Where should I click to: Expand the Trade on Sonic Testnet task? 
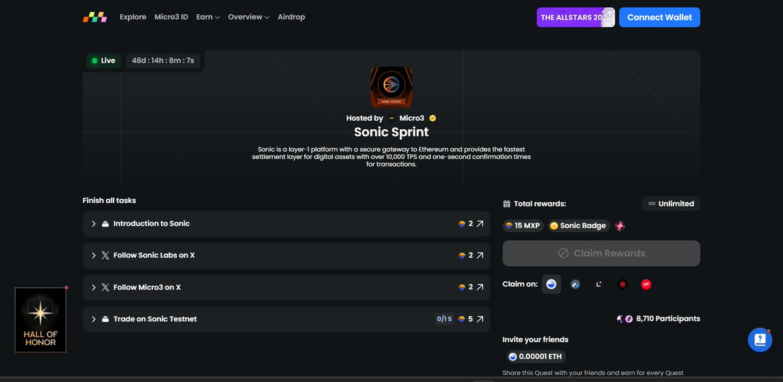[x=94, y=319]
